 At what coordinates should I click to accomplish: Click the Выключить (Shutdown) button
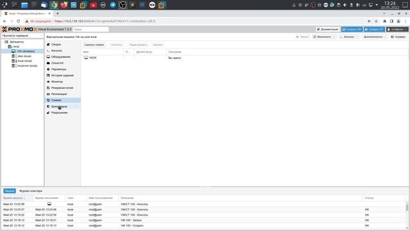point(322,37)
